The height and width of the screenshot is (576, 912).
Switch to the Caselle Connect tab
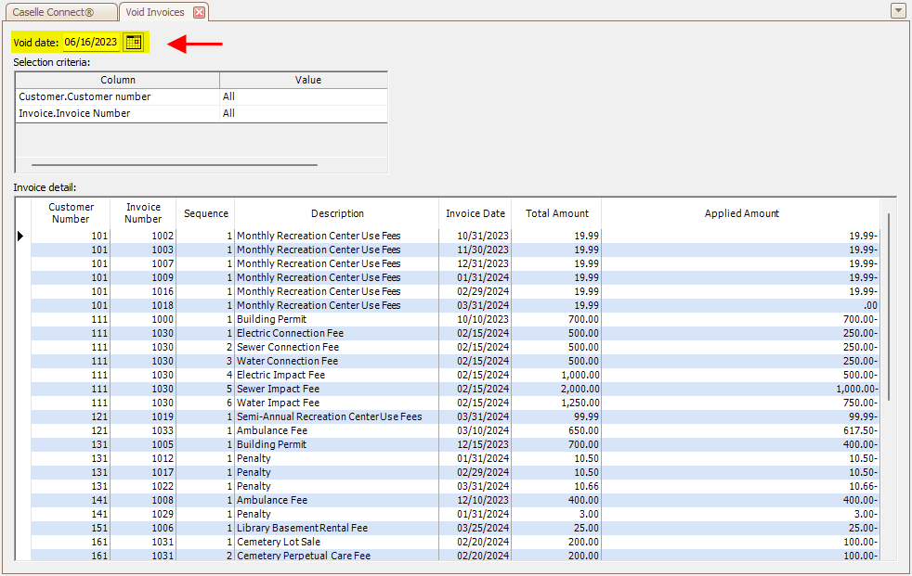[59, 12]
